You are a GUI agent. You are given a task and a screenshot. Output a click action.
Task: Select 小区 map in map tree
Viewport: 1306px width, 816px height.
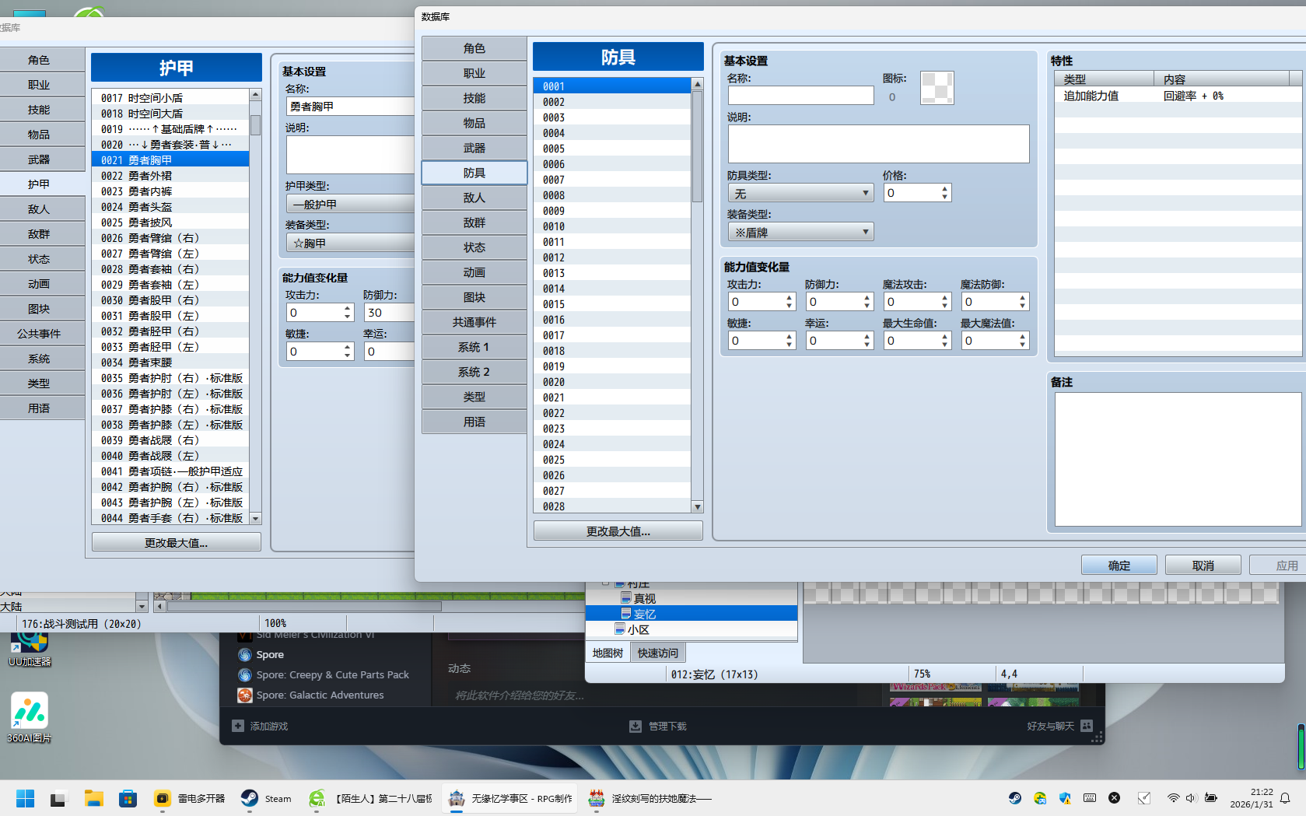point(638,629)
